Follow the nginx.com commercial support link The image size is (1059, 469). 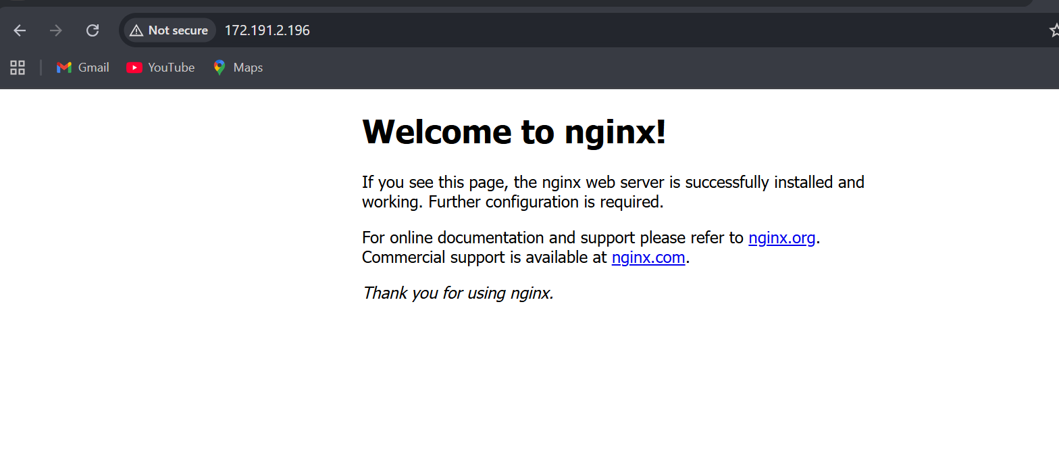648,257
